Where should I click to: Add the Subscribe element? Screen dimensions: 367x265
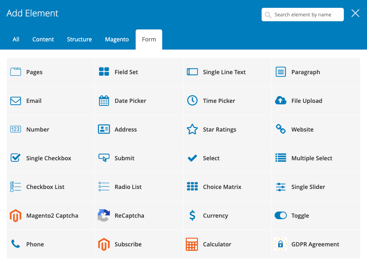coord(139,244)
